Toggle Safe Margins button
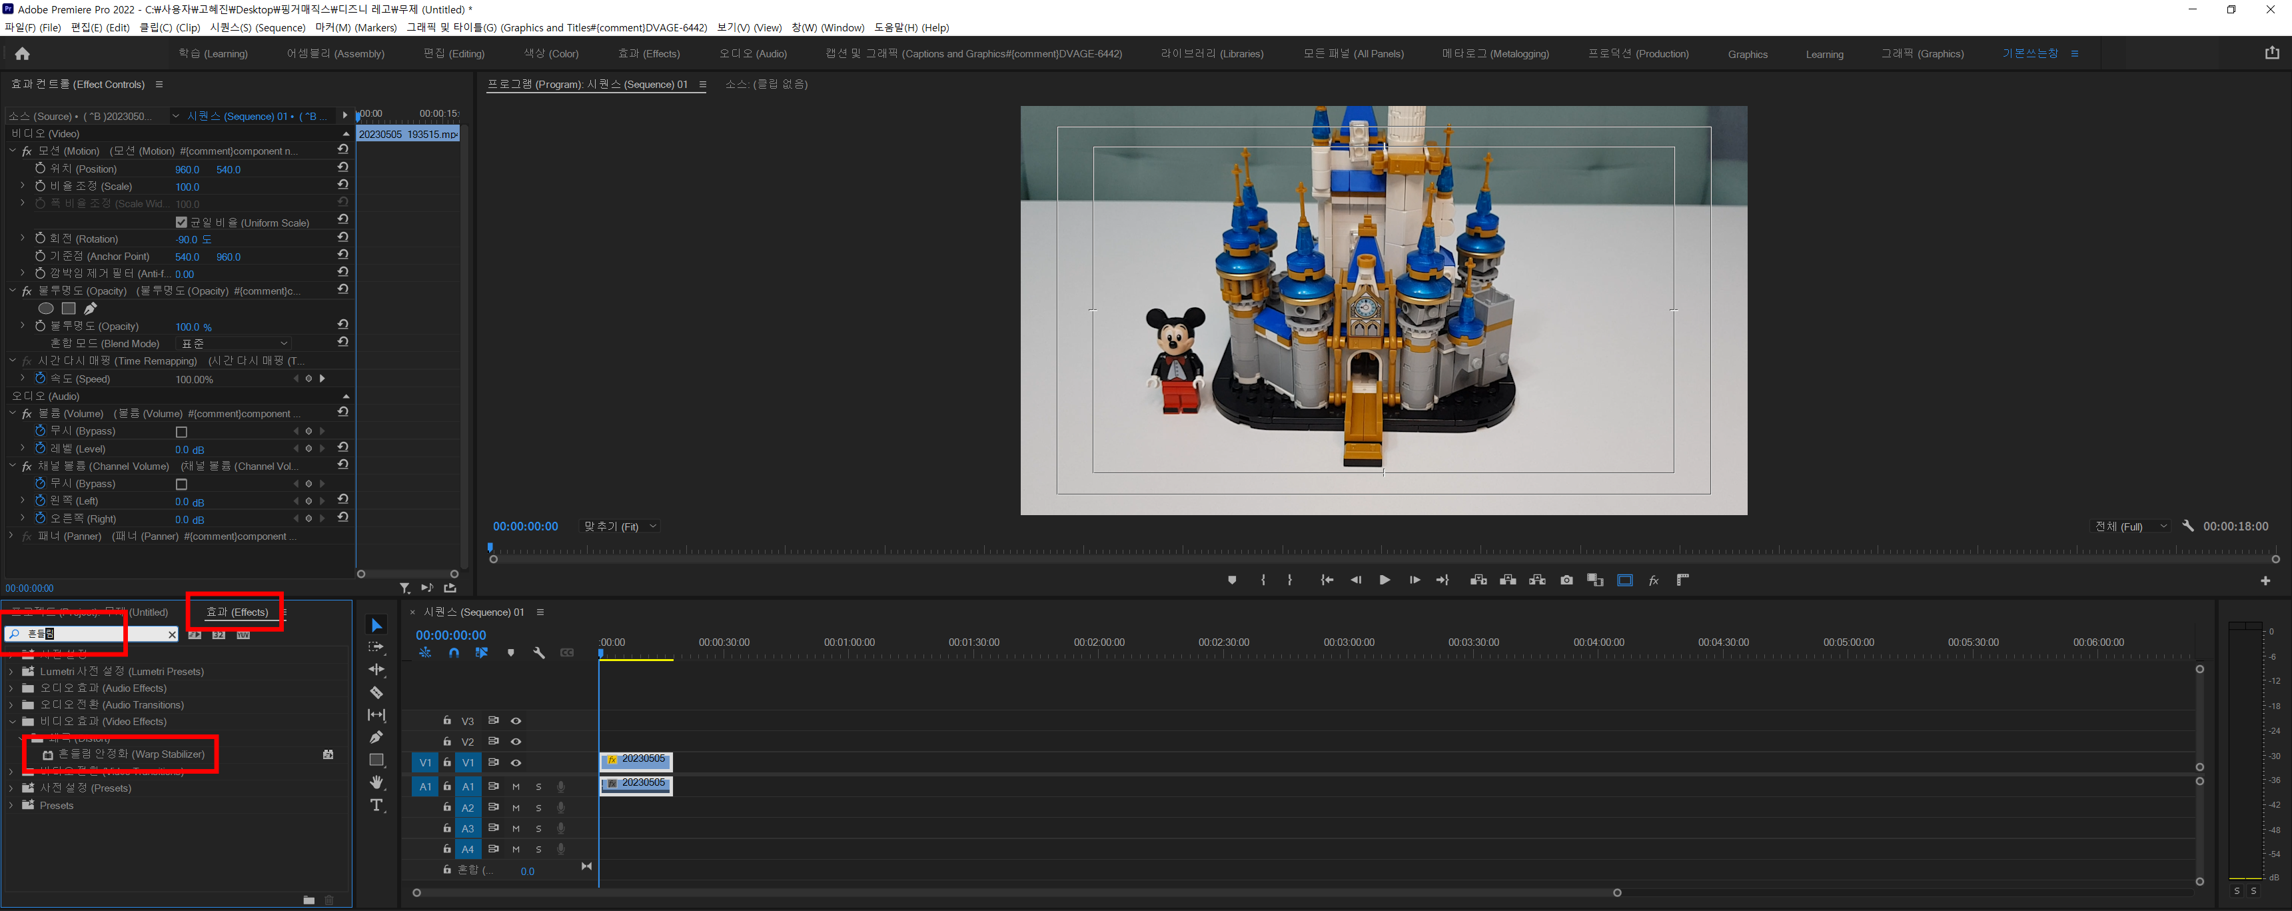The height and width of the screenshot is (911, 2292). [x=1624, y=580]
